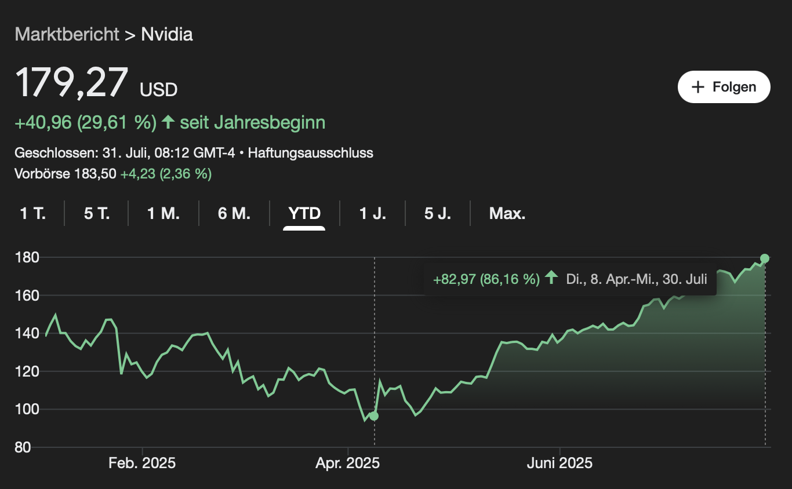This screenshot has width=792, height=489.
Task: Click the 8. Apr. chart data point
Action: [x=374, y=416]
